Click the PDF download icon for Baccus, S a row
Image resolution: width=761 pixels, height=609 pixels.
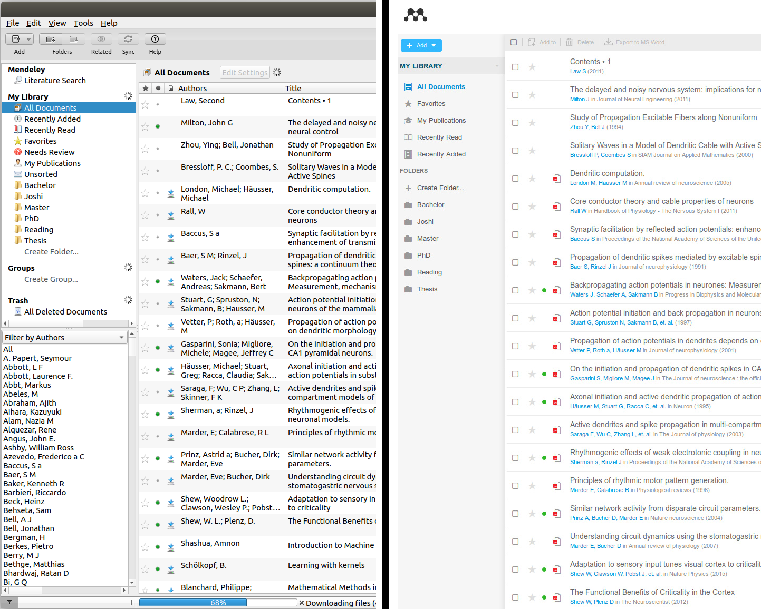click(171, 238)
